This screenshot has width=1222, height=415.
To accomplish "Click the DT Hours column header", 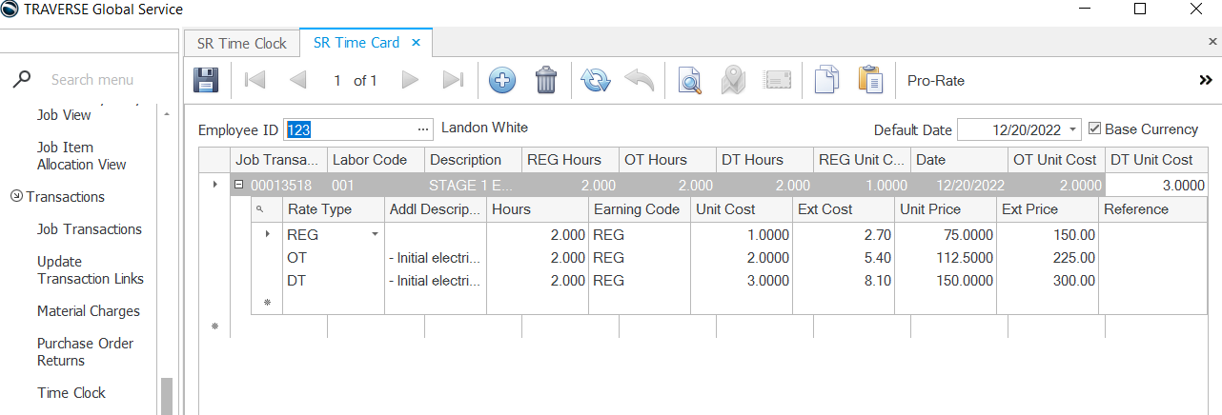I will [764, 160].
